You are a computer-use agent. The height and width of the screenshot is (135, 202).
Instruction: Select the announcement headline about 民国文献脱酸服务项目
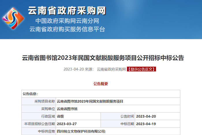(x=103, y=58)
